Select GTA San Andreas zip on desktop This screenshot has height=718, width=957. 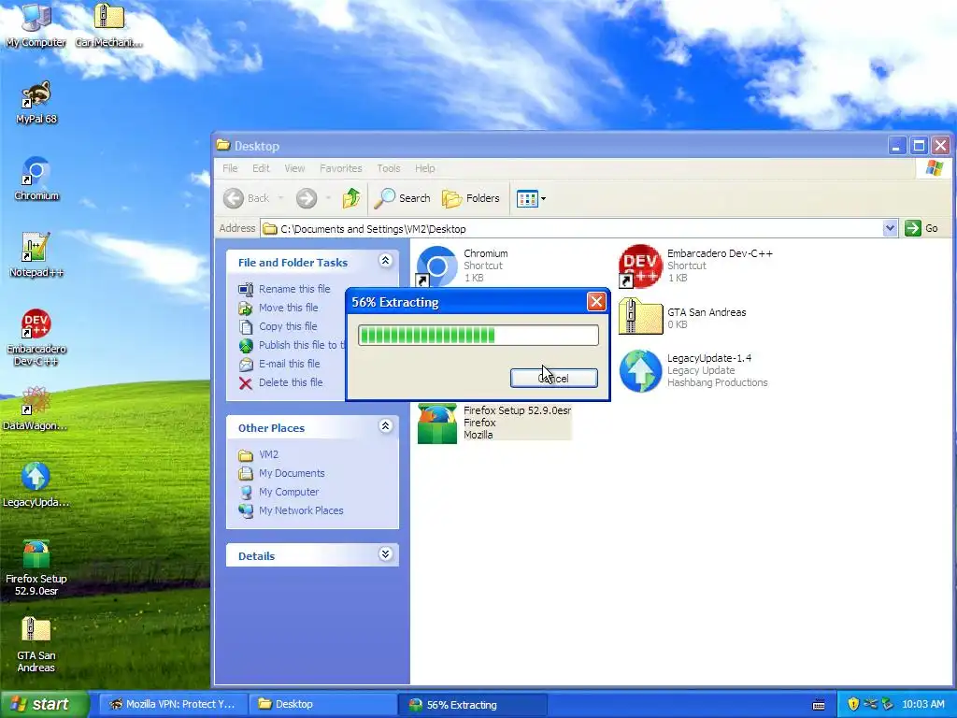click(x=36, y=645)
